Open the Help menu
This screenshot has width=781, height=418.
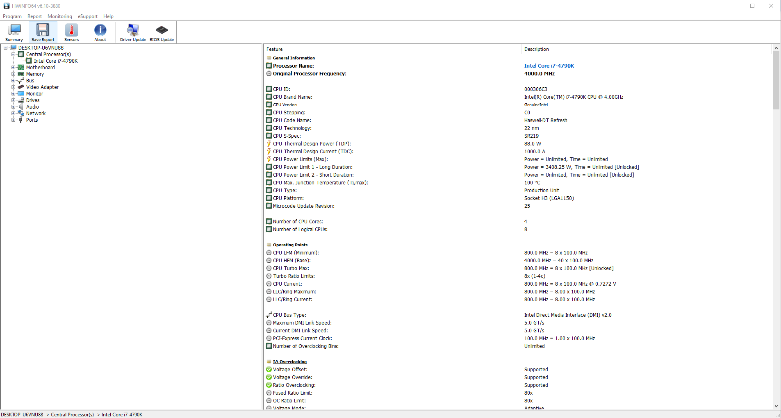pos(108,16)
